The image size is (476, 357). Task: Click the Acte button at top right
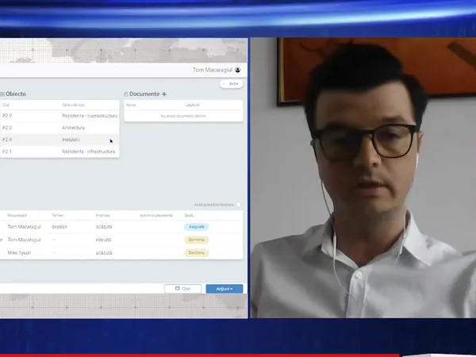(231, 83)
